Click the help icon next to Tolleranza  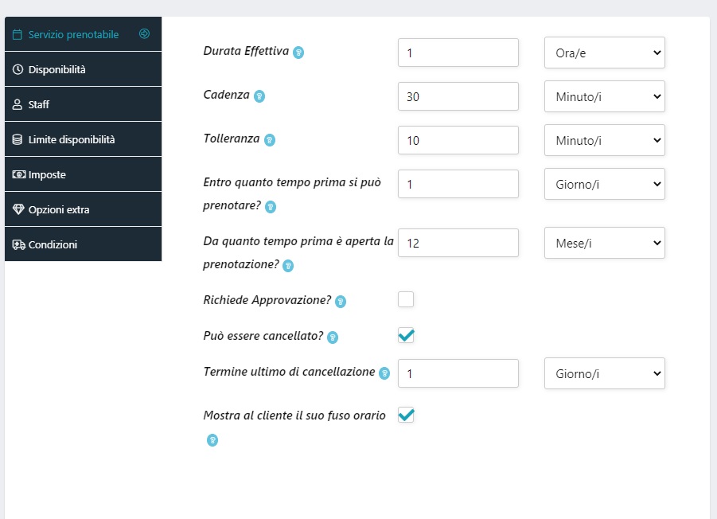pos(270,140)
